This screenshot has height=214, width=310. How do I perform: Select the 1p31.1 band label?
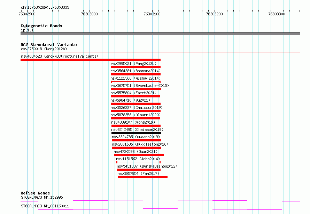click(27, 30)
